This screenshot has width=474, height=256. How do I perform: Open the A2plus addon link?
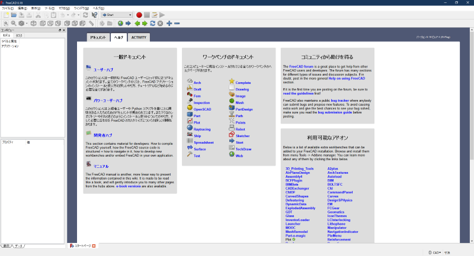point(332,169)
